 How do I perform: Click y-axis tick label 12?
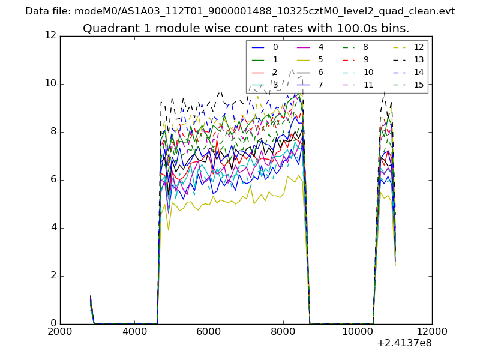click(x=50, y=35)
